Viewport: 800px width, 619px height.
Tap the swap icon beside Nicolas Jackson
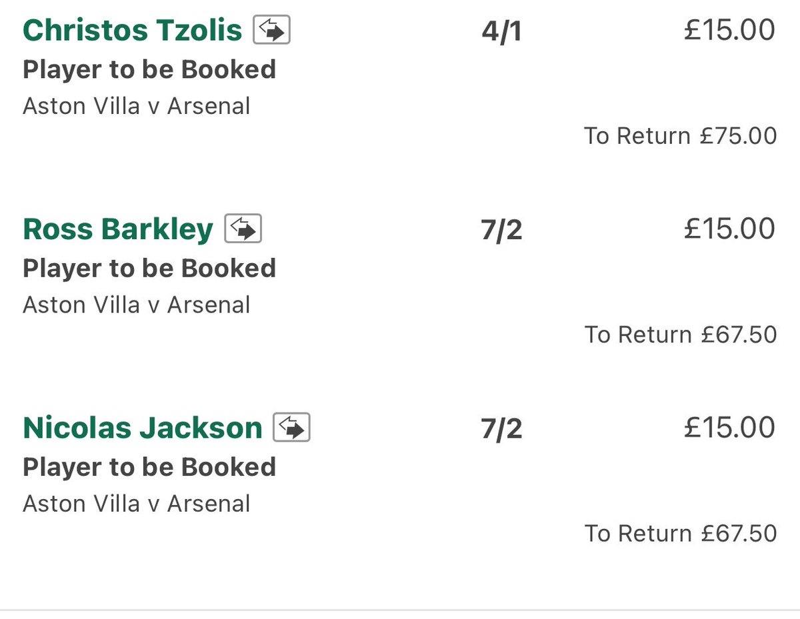[x=292, y=428]
